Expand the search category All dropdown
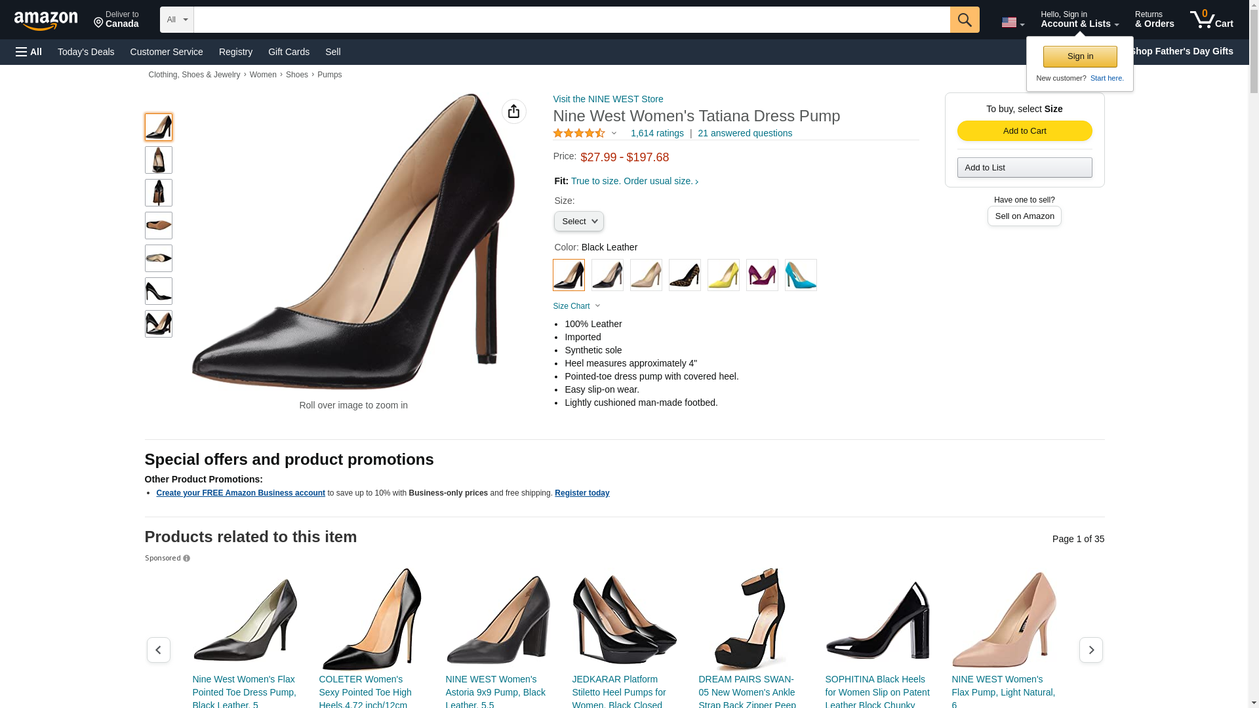Screen dimensions: 1259x708 [x=177, y=20]
